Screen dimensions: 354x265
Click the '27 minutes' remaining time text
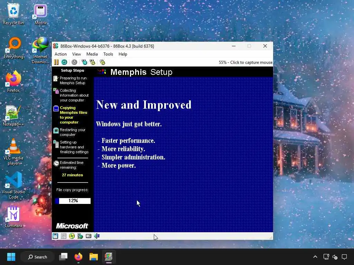click(73, 175)
